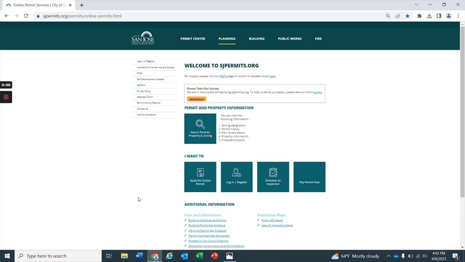The height and width of the screenshot is (262, 465).
Task: Open File Explorer from the taskbar
Action: [x=124, y=256]
